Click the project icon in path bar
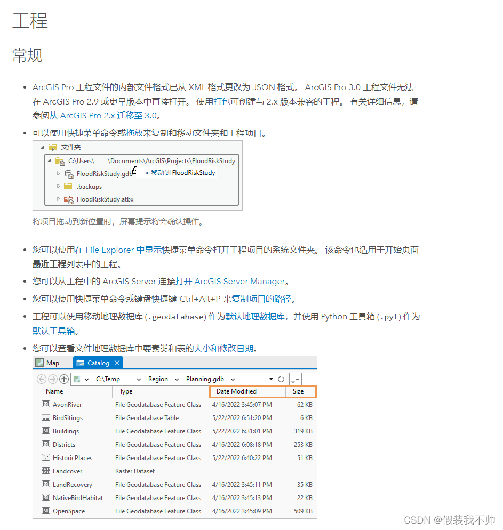Viewport: 503px width, 530px height. click(x=77, y=379)
